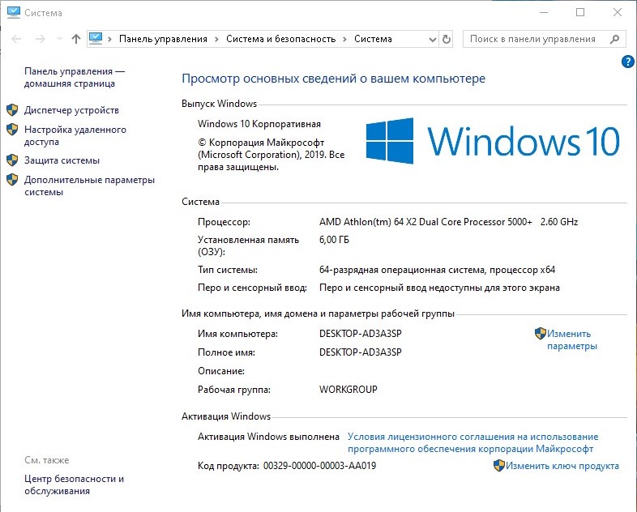Expand chevron before Панель управления breadcrumb
This screenshot has width=637, height=512.
point(109,39)
